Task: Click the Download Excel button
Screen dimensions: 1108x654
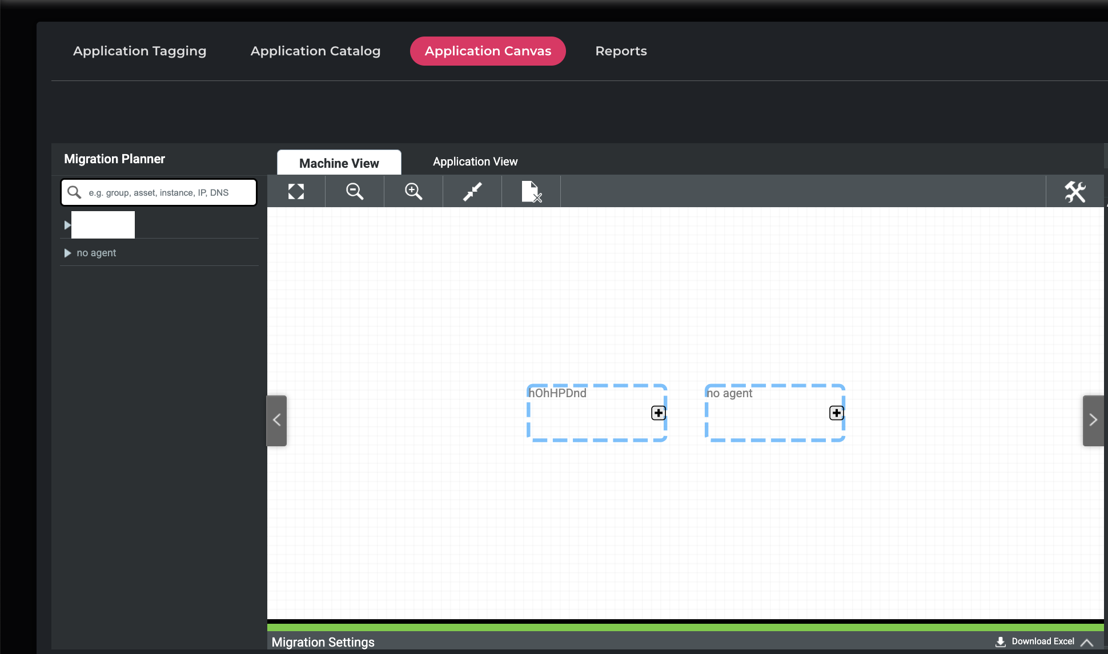Action: (1035, 641)
